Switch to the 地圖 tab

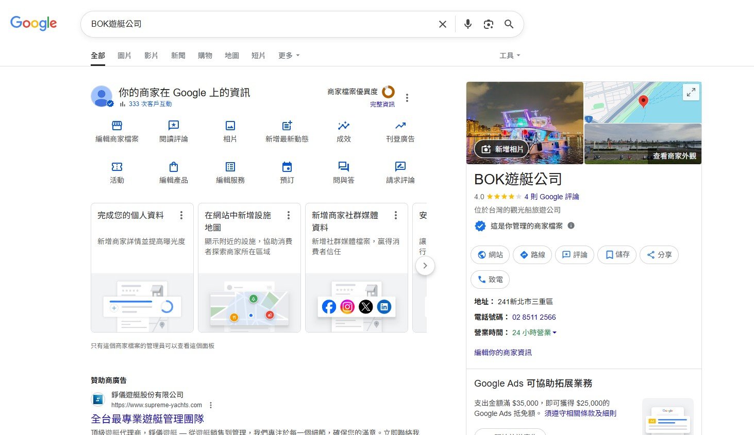pos(232,56)
